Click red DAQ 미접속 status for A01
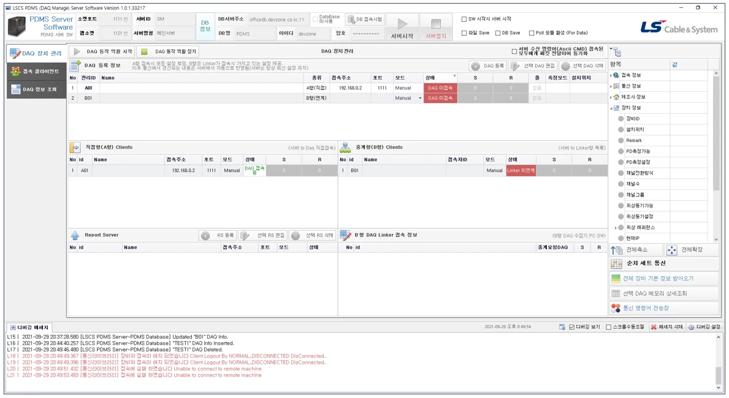Viewport: 729px width, 398px height. (440, 88)
